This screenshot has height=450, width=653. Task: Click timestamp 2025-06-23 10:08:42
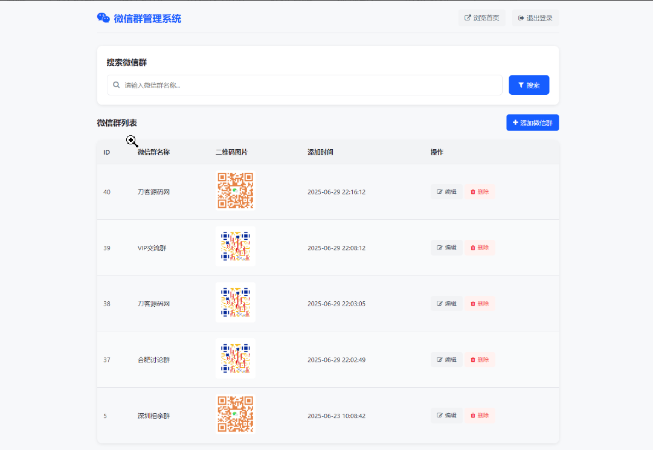pos(336,416)
